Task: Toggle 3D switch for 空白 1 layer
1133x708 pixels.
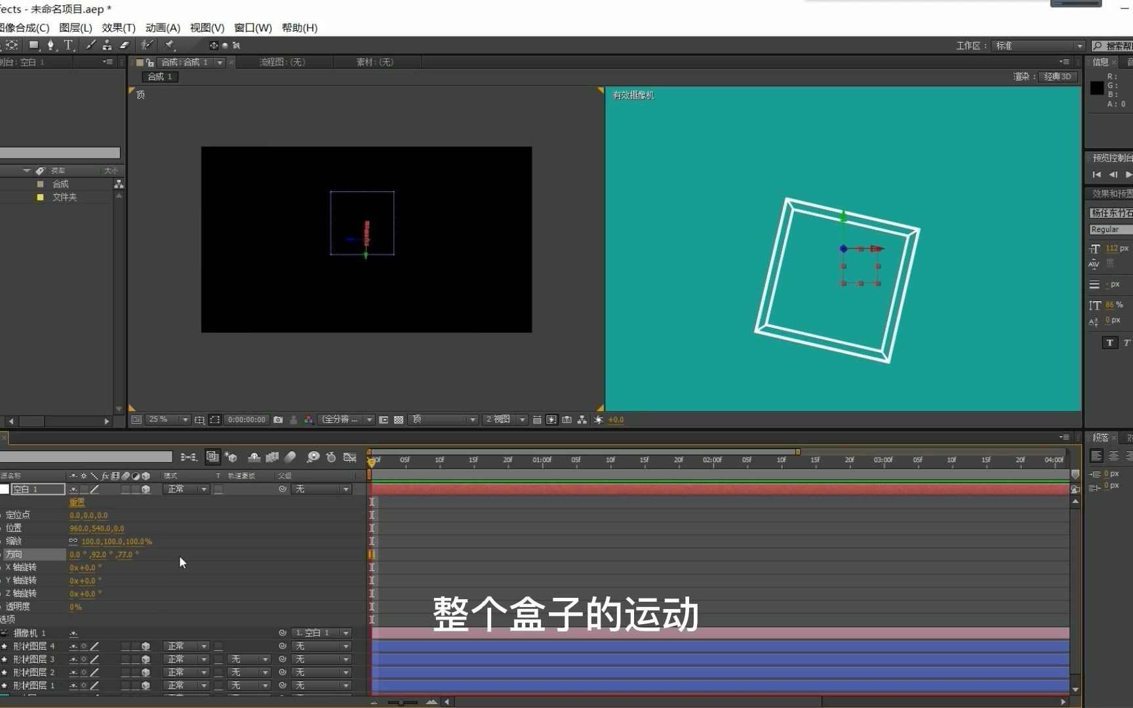Action: [x=146, y=489]
